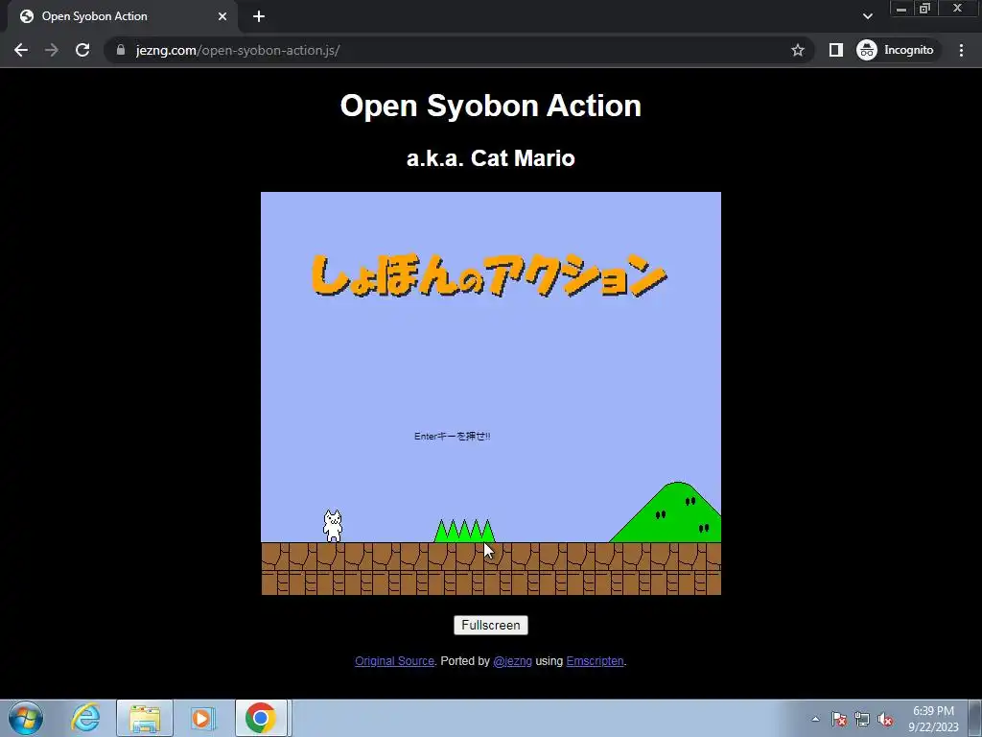
Task: Click the browser back arrow
Action: (x=21, y=50)
